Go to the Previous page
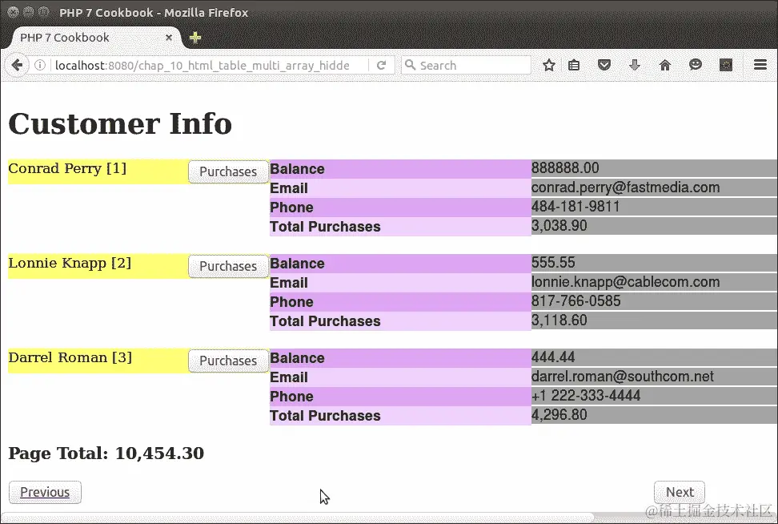This screenshot has height=524, width=778. (x=45, y=492)
